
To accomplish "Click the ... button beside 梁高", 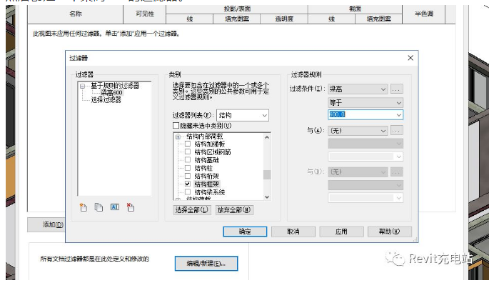I will (397, 89).
